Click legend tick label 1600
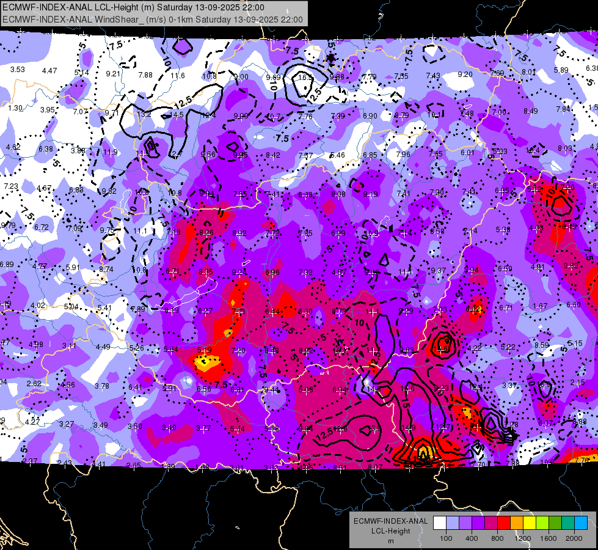Image resolution: width=598 pixels, height=550 pixels. [x=549, y=538]
